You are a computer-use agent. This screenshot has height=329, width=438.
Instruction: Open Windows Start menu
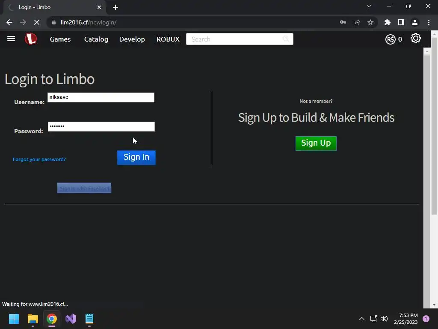click(x=14, y=319)
